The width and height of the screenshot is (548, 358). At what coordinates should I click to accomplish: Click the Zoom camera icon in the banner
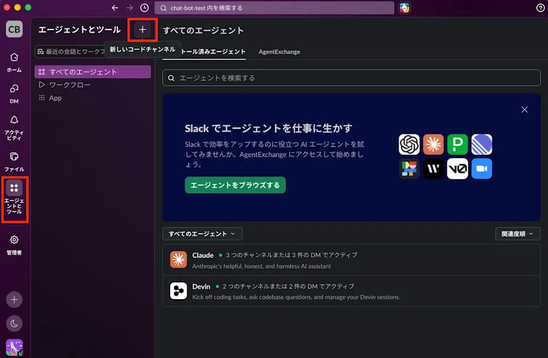click(482, 169)
